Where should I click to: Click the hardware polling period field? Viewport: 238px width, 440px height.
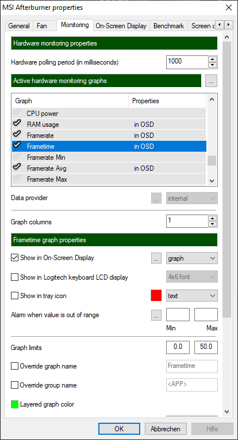187,62
